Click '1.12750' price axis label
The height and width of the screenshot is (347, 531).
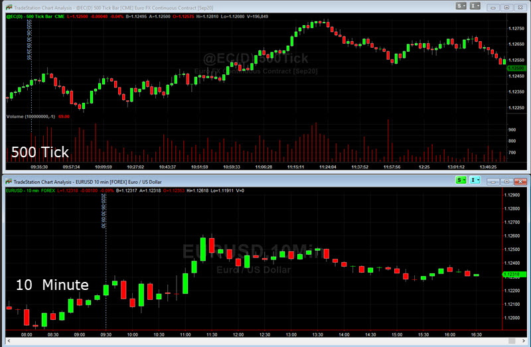click(x=516, y=29)
